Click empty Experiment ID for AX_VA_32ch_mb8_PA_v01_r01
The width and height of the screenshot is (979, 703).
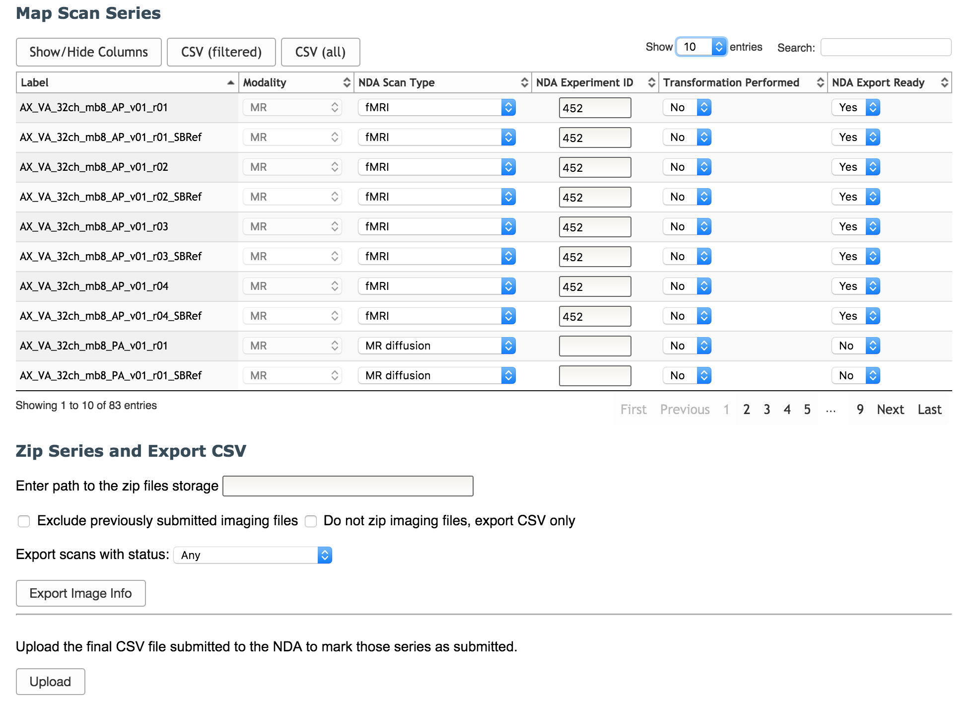(595, 346)
